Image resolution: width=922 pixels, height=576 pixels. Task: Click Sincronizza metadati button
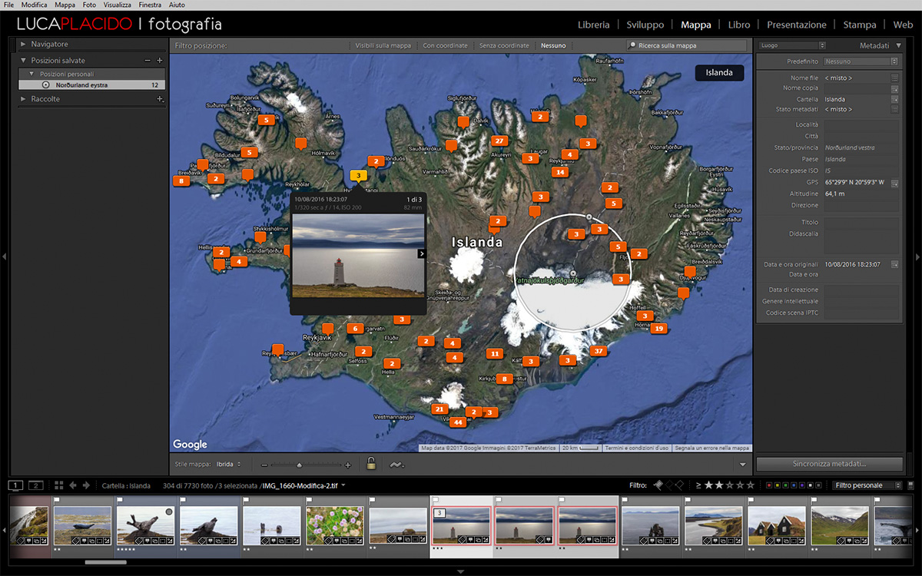pyautogui.click(x=829, y=464)
